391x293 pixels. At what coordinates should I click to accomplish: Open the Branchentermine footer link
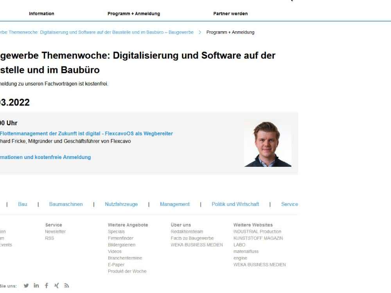(x=125, y=258)
